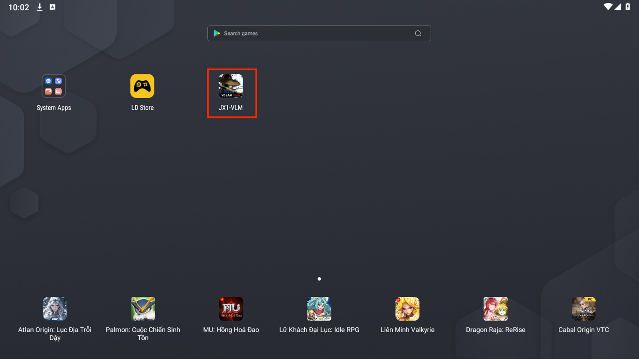Open the System Apps folder
This screenshot has width=639, height=359.
point(54,86)
